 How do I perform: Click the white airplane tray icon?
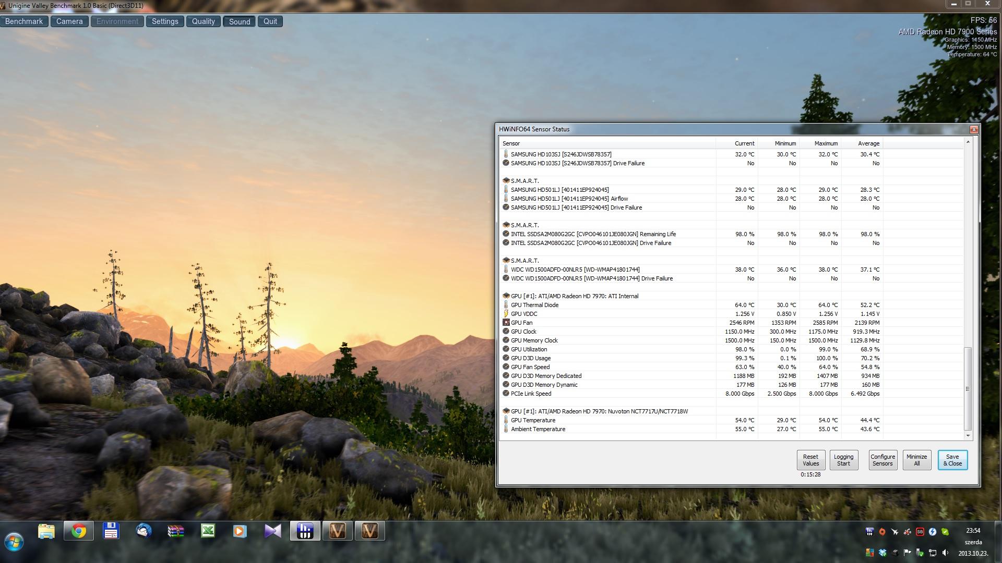(894, 532)
